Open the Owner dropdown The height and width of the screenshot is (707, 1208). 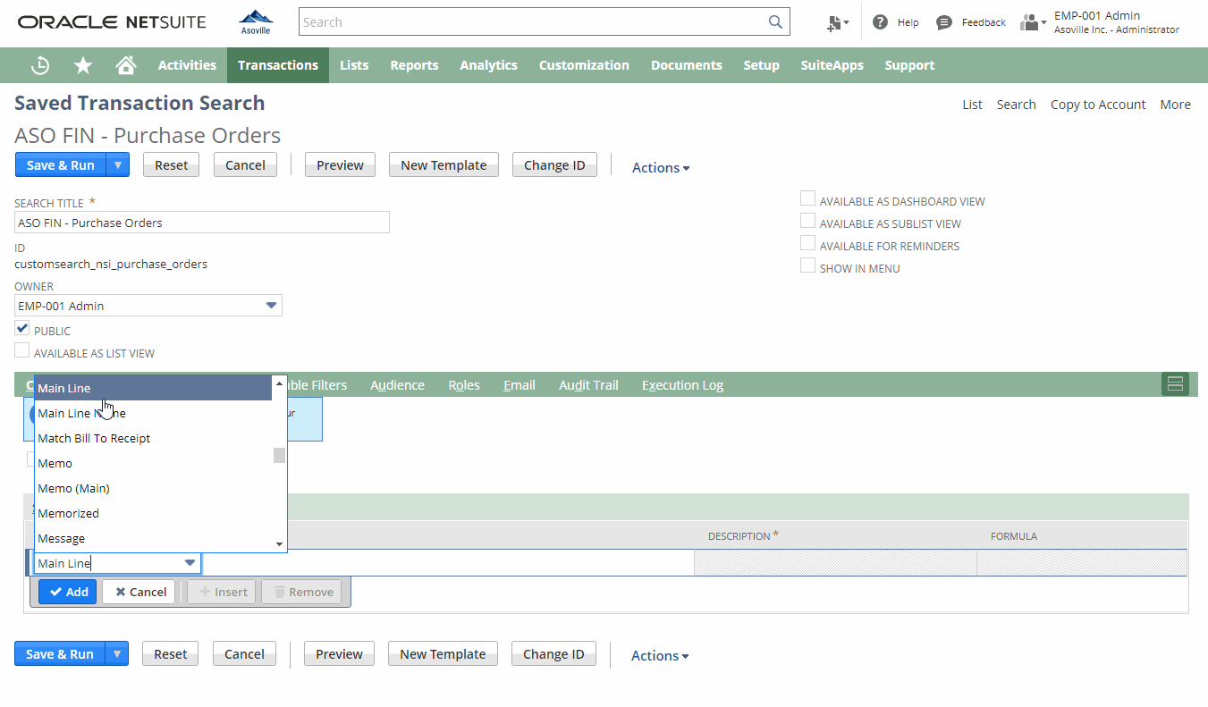click(x=272, y=306)
